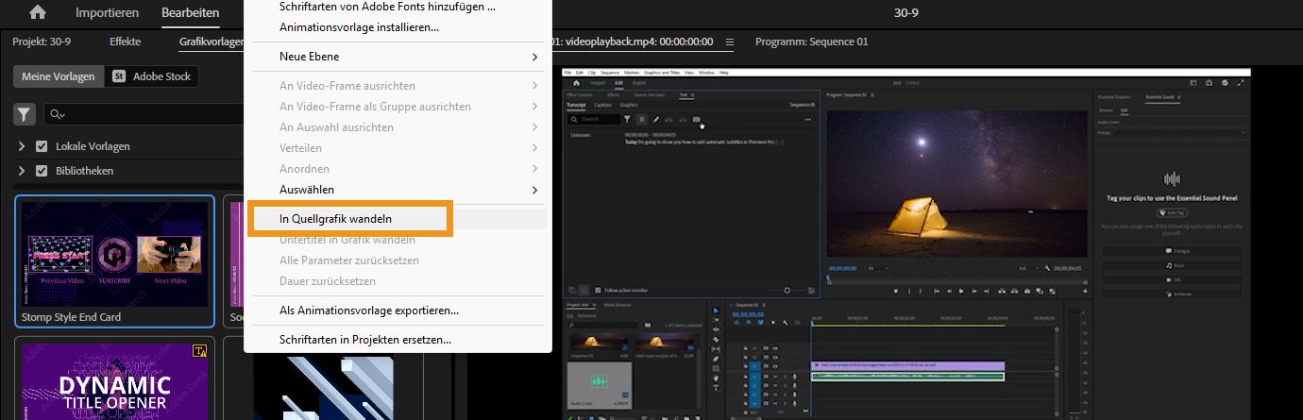Toggle the Lokale Vorlagen checkbox
This screenshot has width=1303, height=420.
click(42, 146)
